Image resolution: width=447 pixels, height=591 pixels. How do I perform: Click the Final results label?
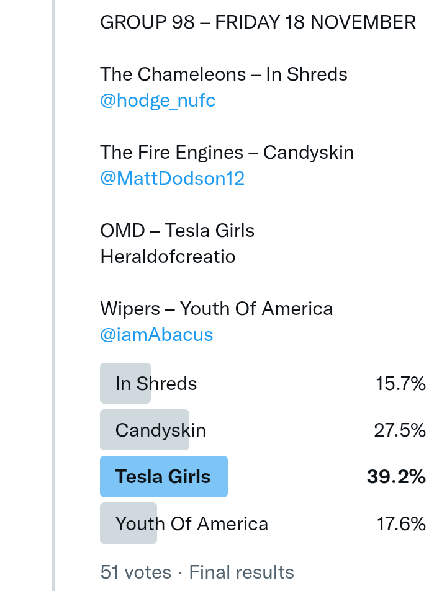(242, 572)
